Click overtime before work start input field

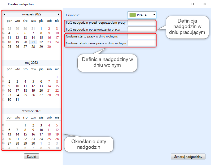point(142,23)
